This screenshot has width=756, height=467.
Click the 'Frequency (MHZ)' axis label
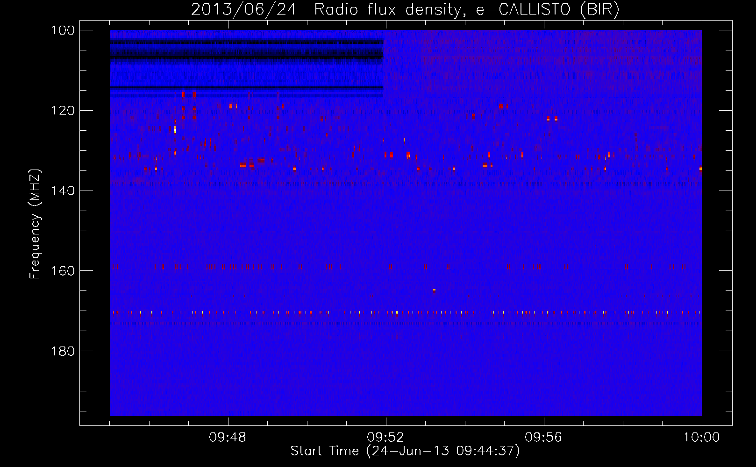(35, 224)
